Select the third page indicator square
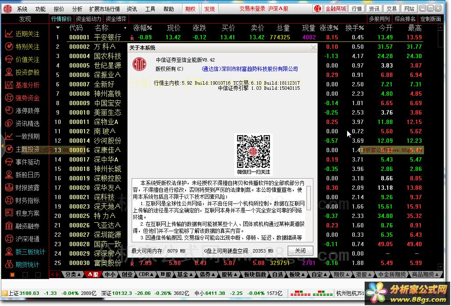Image resolution: width=451 pixels, height=306 pixels. 38,275
